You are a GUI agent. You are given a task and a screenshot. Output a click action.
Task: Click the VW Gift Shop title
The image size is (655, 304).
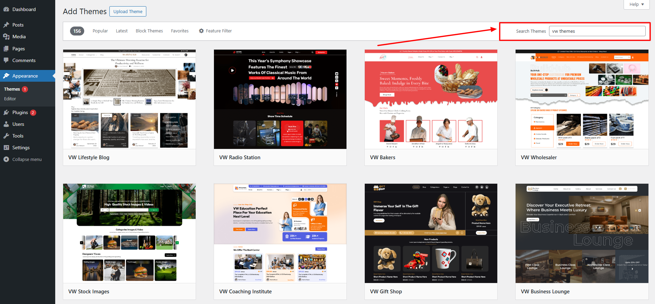pyautogui.click(x=386, y=292)
